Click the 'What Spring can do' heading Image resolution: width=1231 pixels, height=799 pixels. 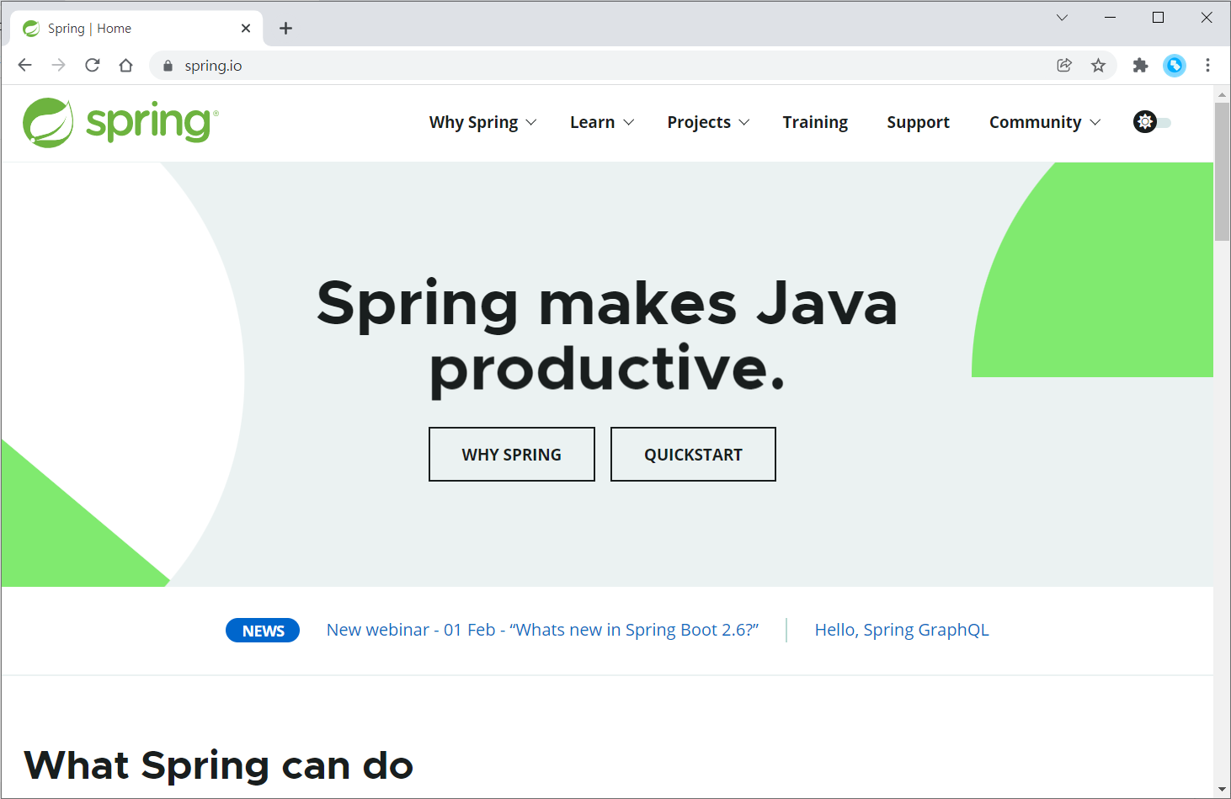coord(219,765)
